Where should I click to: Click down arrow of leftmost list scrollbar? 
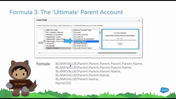pos(44,48)
